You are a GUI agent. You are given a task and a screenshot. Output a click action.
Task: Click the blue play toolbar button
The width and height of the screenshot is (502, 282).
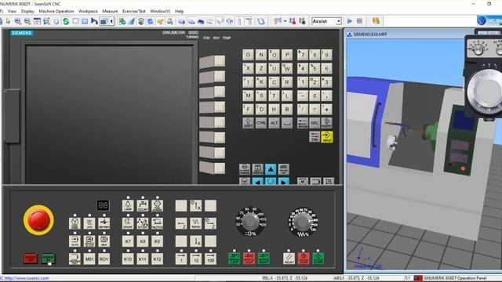coord(350,21)
